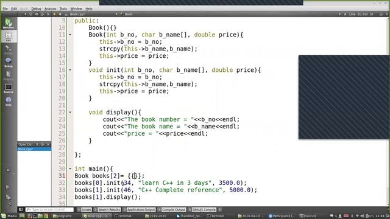The width and height of the screenshot is (390, 219).
Task: Open Open Documents panel selector dropdown
Action: [x=37, y=144]
